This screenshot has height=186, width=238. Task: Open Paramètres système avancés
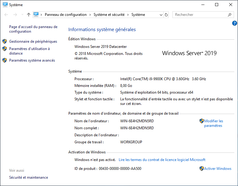(32, 60)
